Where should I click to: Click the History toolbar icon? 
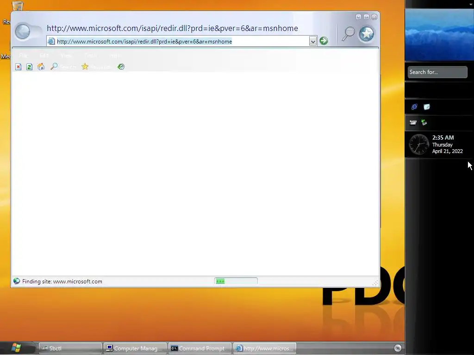coord(121,67)
